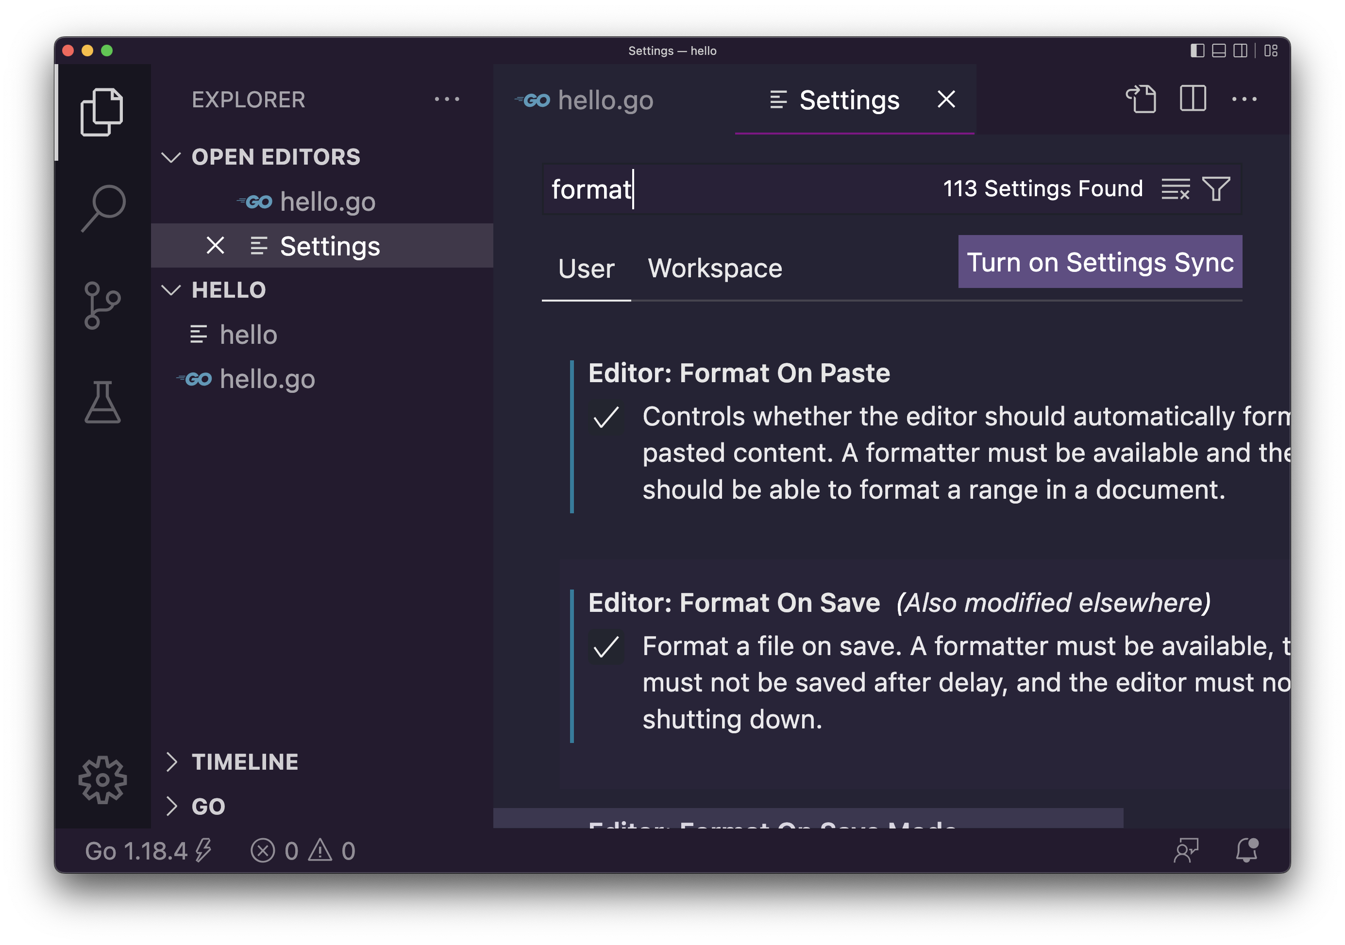Click Turn on Settings Sync button
1345x945 pixels.
click(x=1099, y=262)
